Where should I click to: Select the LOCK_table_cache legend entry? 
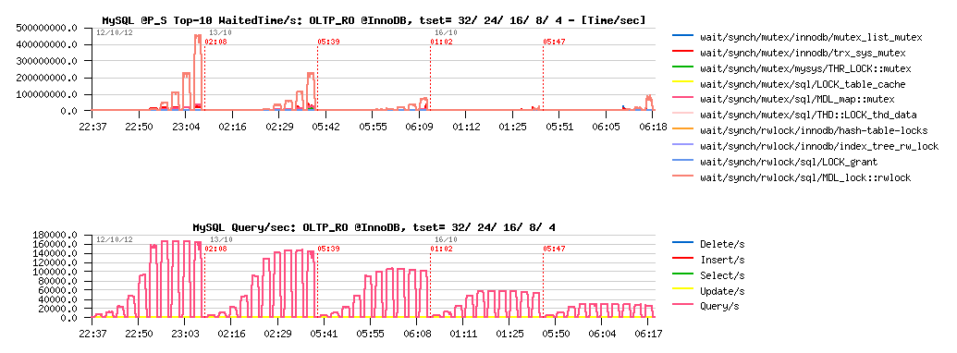click(803, 84)
